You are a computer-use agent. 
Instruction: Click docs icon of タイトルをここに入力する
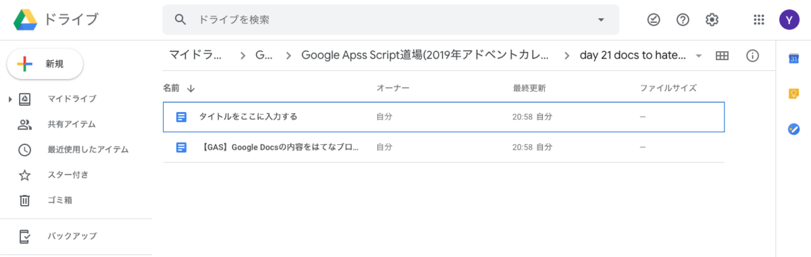click(x=181, y=117)
